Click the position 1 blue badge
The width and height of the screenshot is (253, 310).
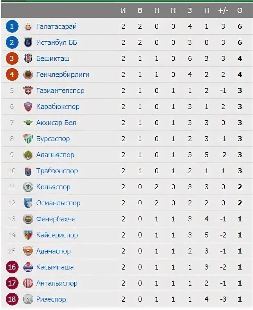12,26
